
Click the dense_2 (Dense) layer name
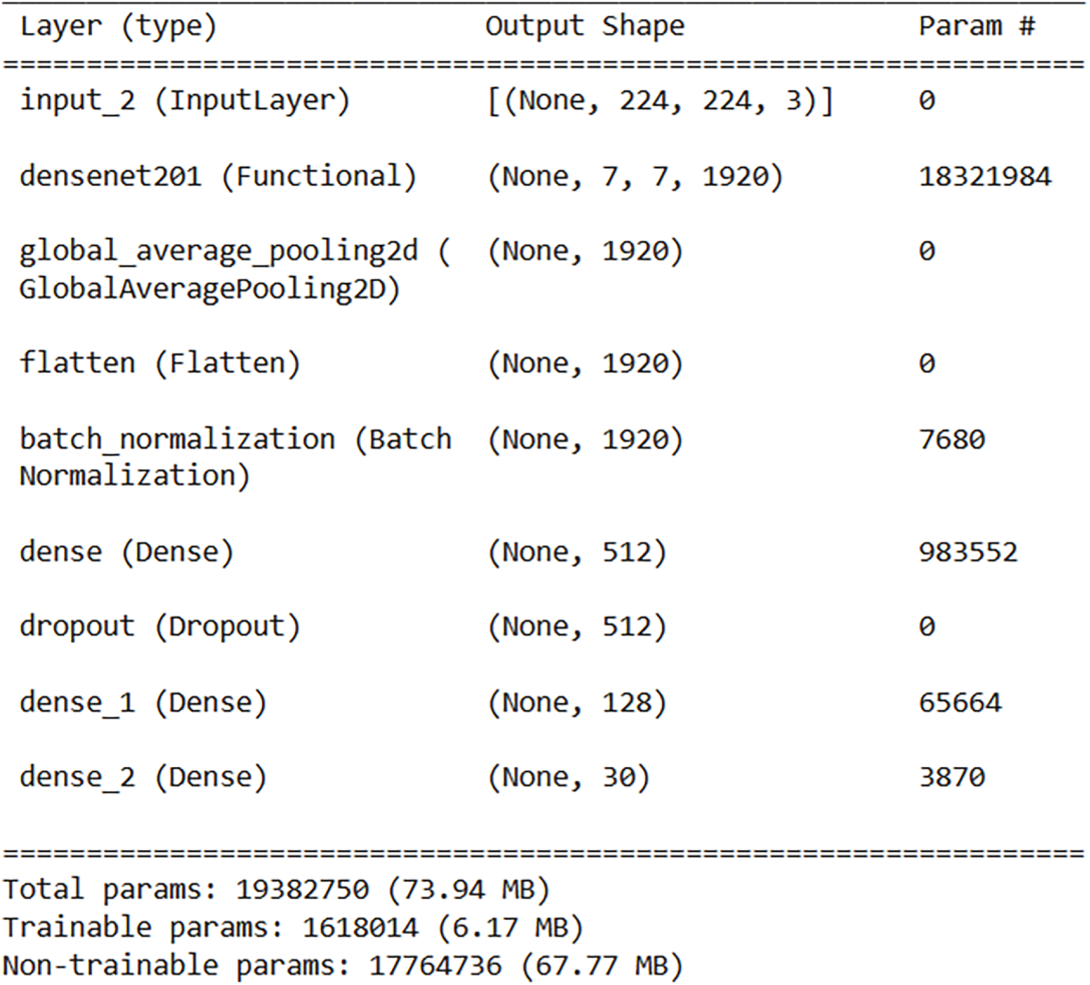click(x=143, y=777)
